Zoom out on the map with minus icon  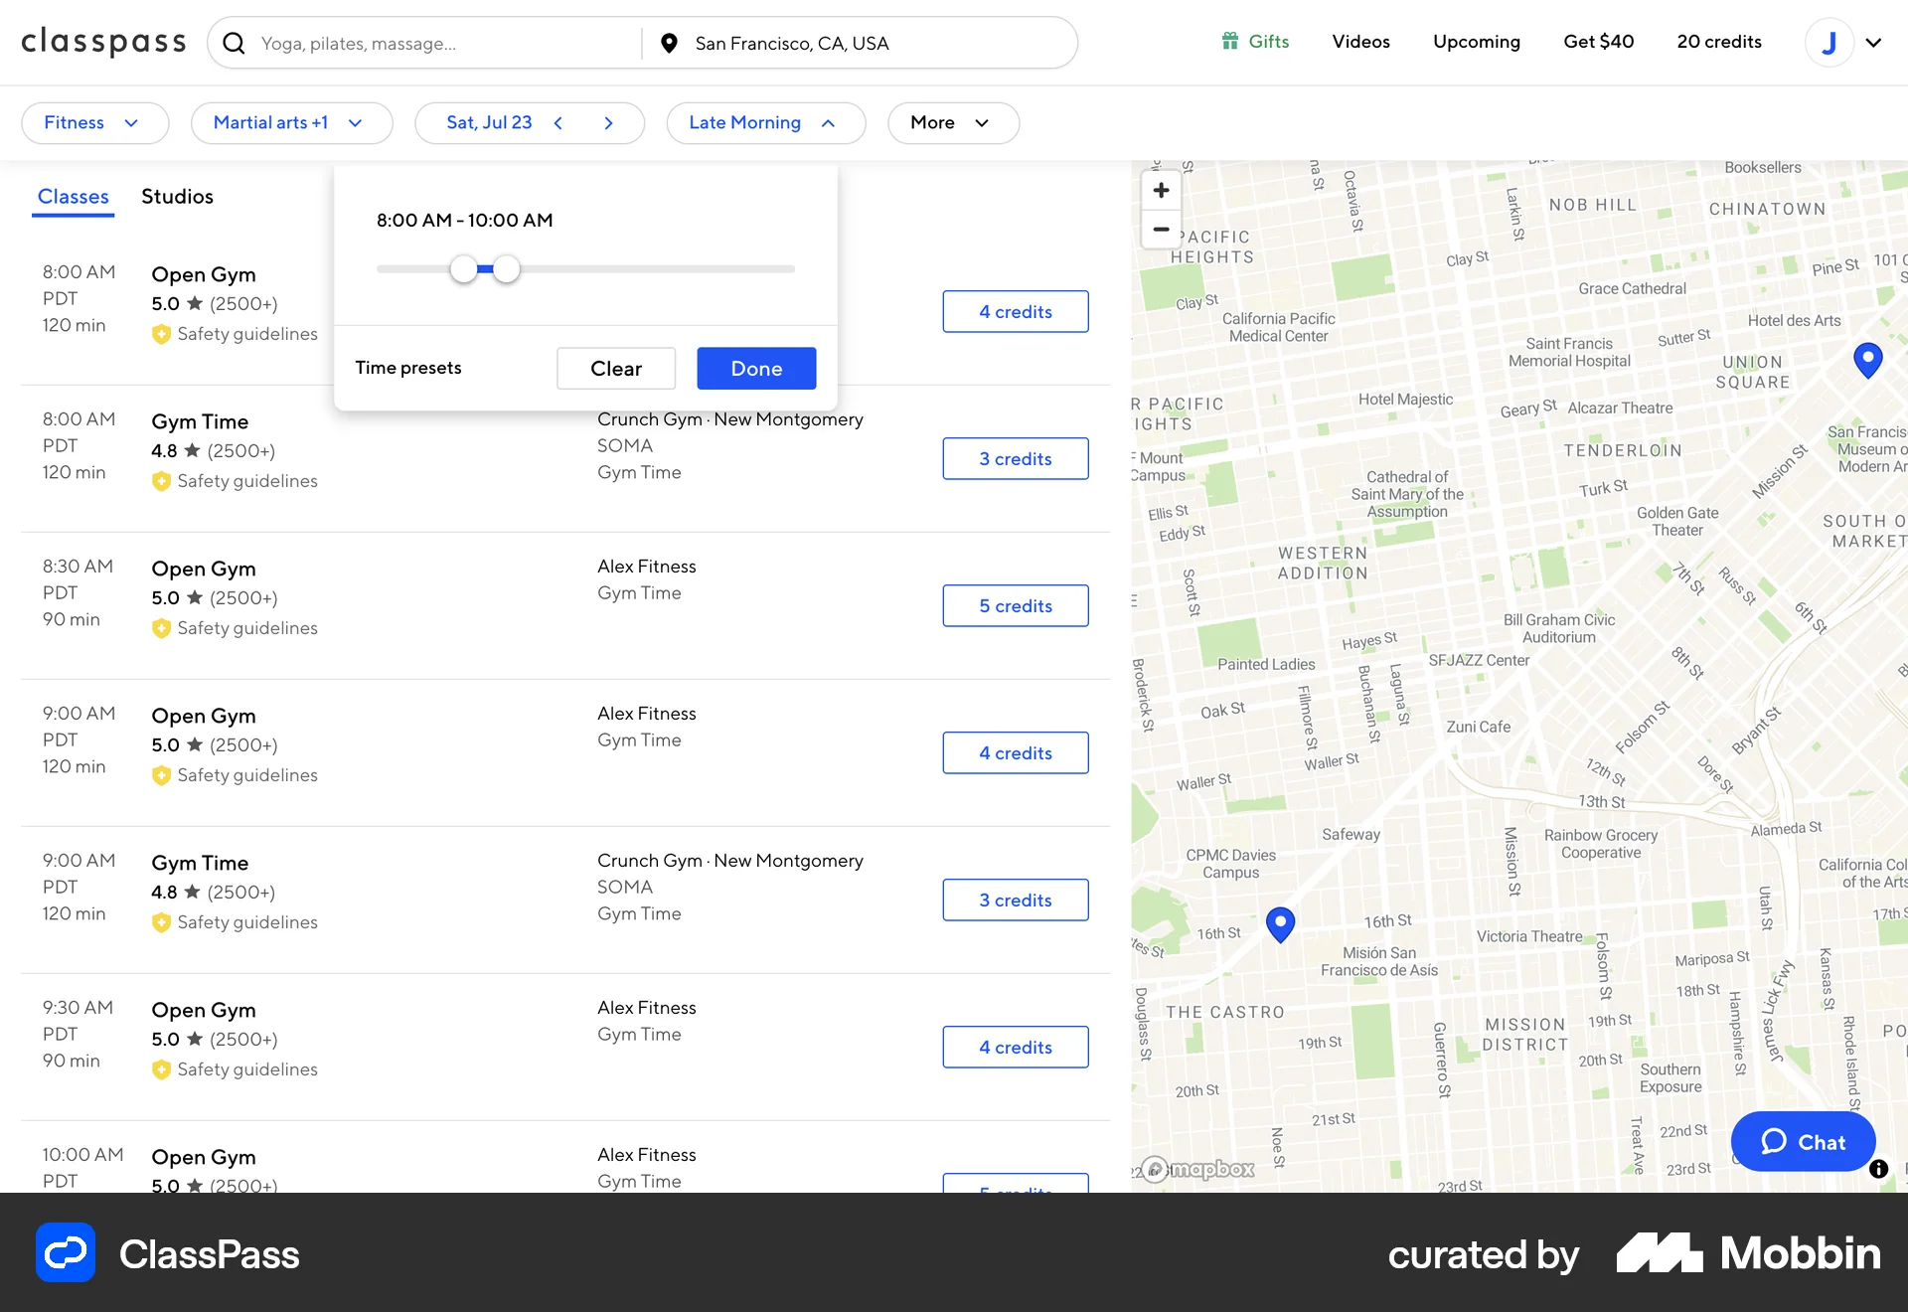[x=1161, y=230]
